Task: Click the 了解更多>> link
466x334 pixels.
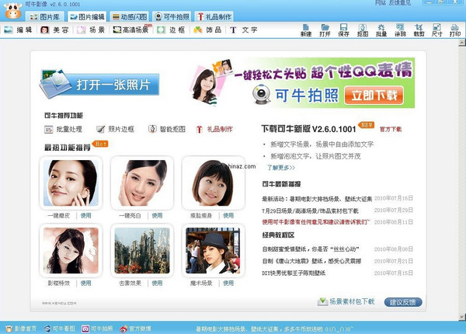Action: point(281,168)
